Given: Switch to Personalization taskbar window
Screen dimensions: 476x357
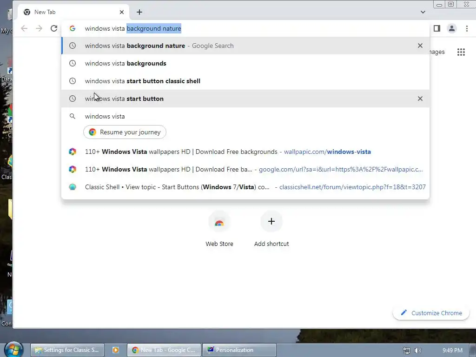Looking at the screenshot, I should 239,350.
